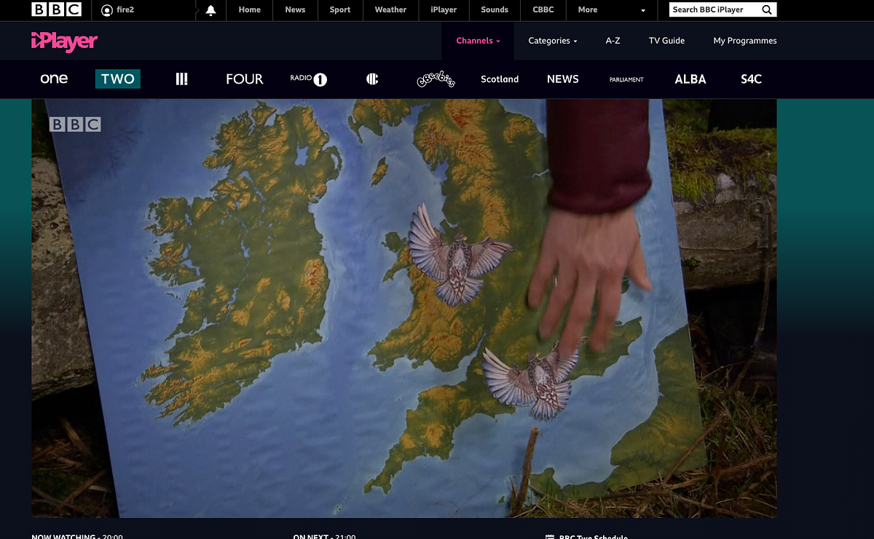Open notifications bell icon
Image resolution: width=874 pixels, height=539 pixels.
point(210,10)
